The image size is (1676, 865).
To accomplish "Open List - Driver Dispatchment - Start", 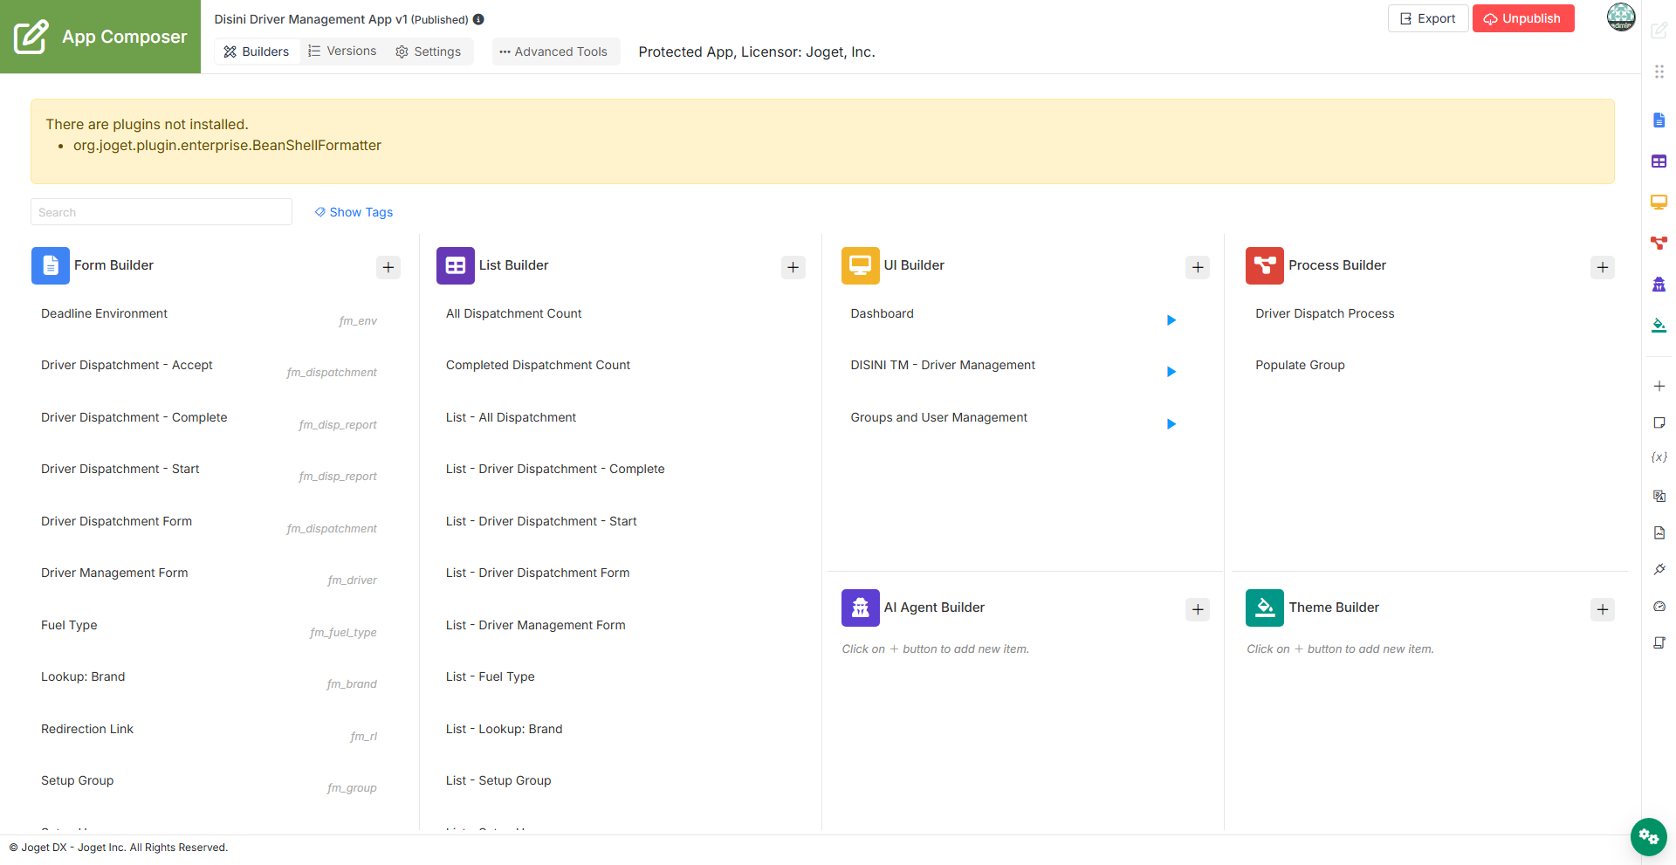I will click(541, 521).
